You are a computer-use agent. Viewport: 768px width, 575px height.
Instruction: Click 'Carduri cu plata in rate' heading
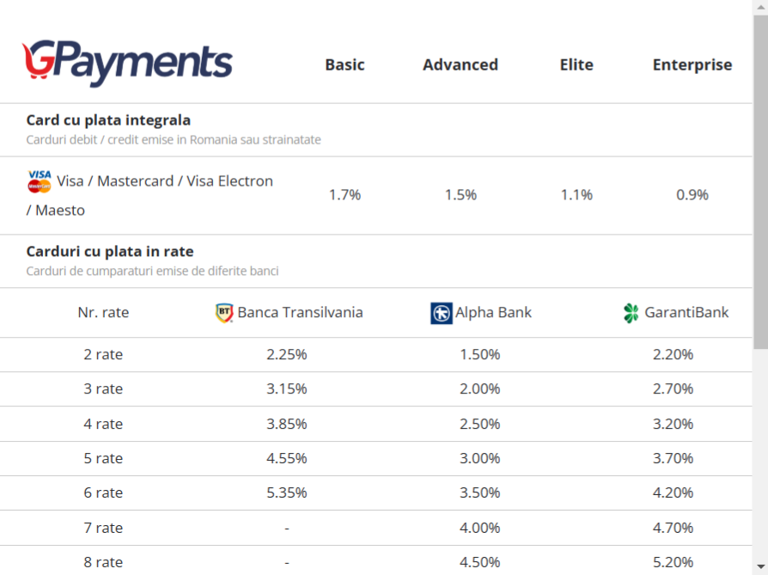110,252
